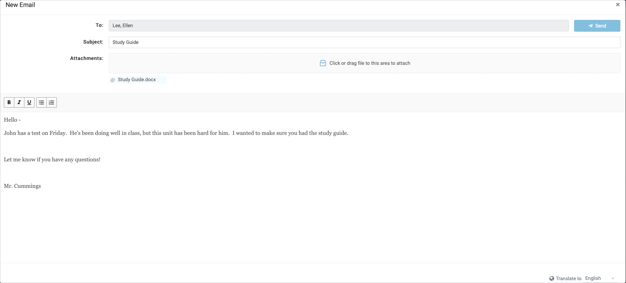Toggle underline formatting button

click(x=29, y=102)
